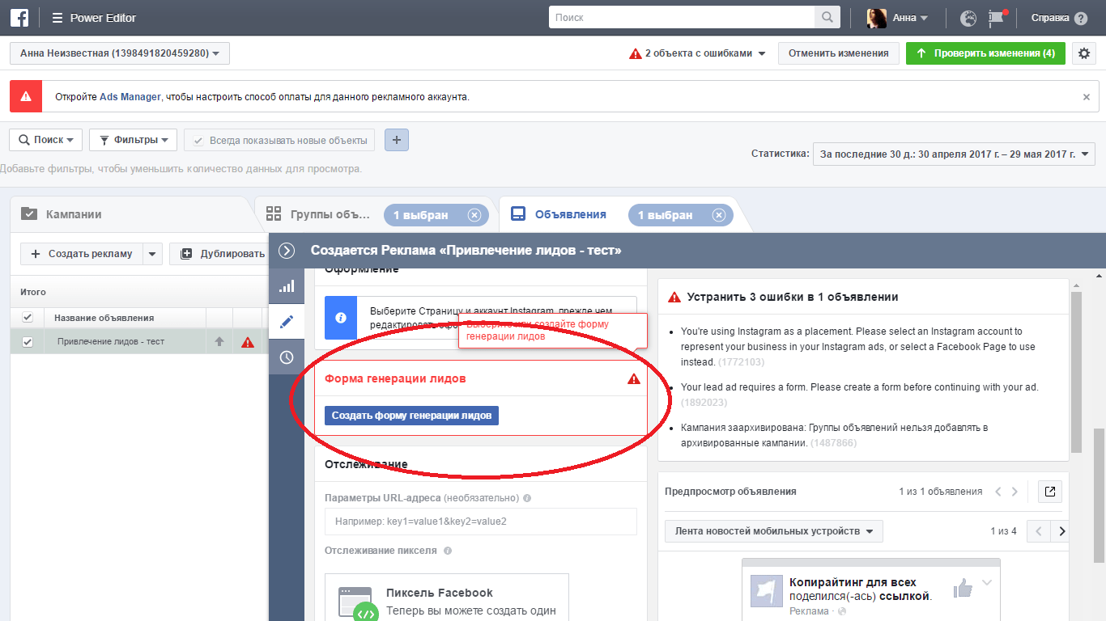Viewport: 1106px width, 621px height.
Task: Go to next ad in preview
Action: [x=1015, y=492]
